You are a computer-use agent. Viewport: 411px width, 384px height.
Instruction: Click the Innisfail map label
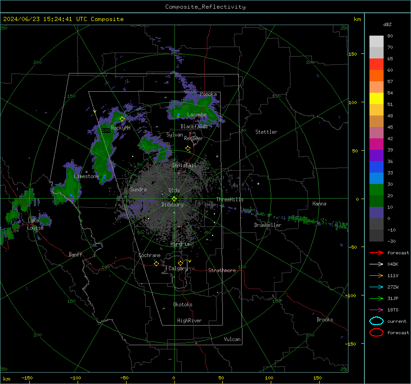pos(184,165)
